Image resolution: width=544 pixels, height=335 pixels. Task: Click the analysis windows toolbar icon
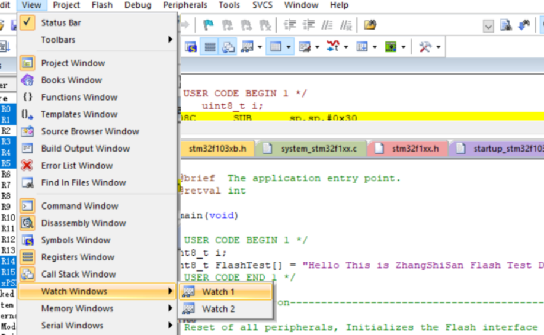point(333,46)
